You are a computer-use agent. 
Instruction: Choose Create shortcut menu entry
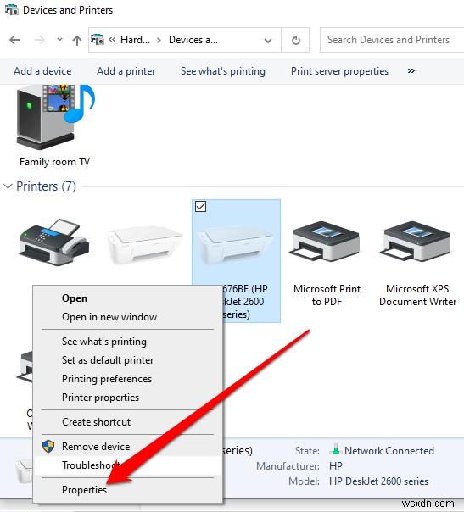pyautogui.click(x=97, y=422)
